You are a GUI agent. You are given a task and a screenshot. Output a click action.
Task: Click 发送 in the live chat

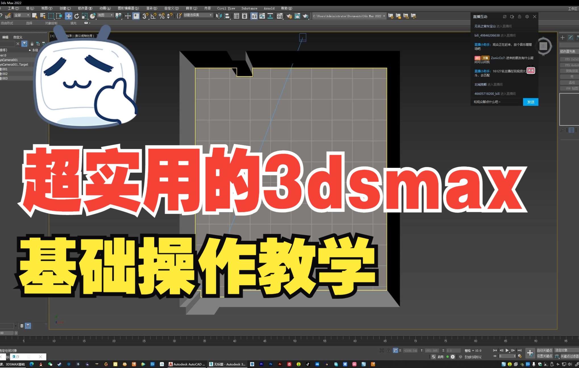pyautogui.click(x=530, y=102)
